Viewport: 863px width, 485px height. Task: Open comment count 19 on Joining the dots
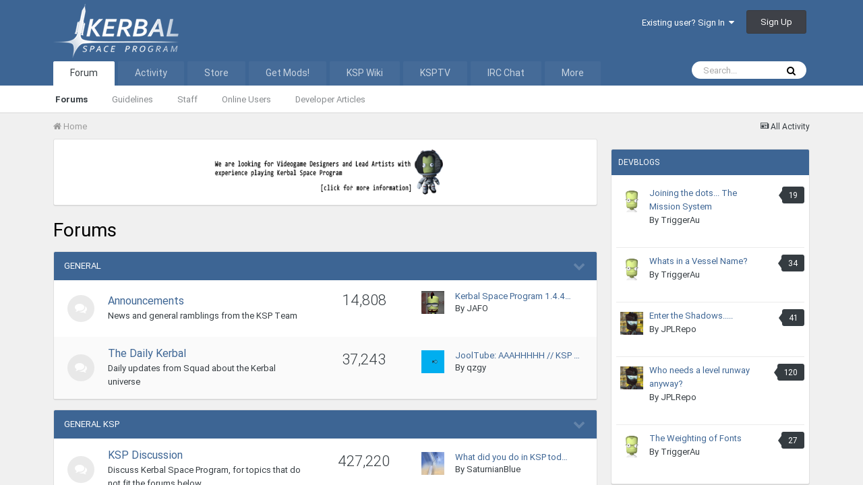[x=793, y=195]
